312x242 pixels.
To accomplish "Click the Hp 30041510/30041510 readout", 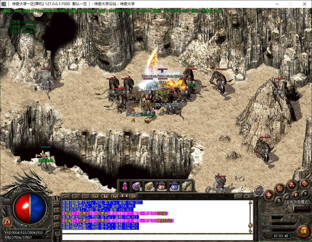I will 24,233.
